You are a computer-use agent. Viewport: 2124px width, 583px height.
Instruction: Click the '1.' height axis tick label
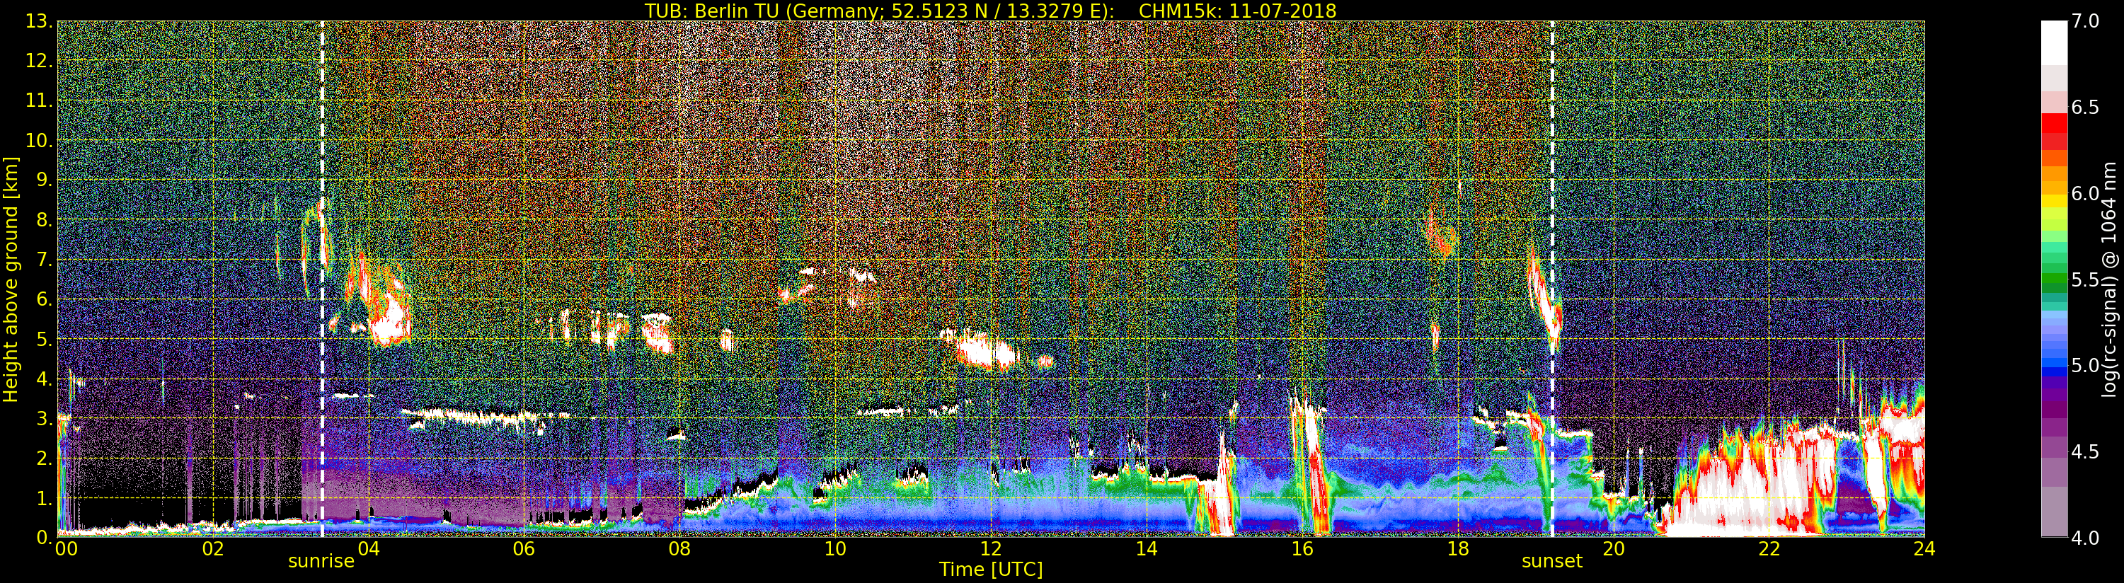pos(43,497)
